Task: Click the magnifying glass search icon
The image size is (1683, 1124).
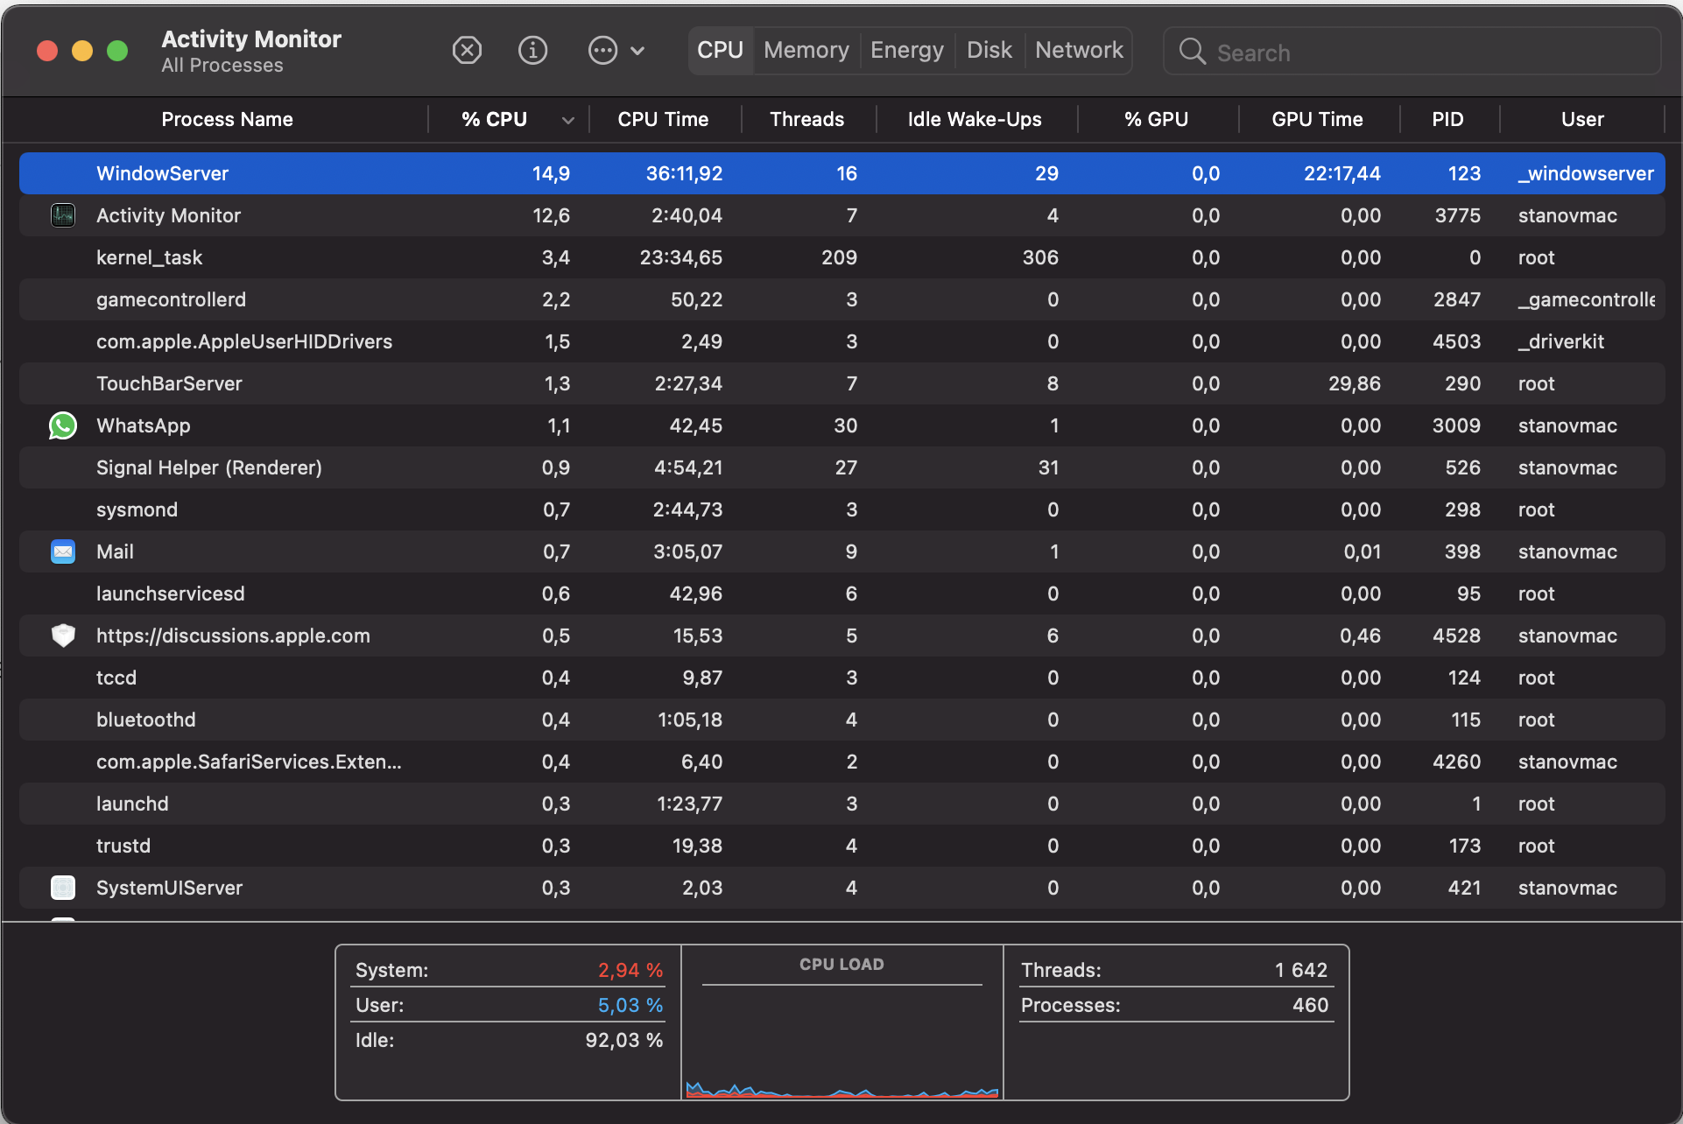Action: coord(1192,52)
